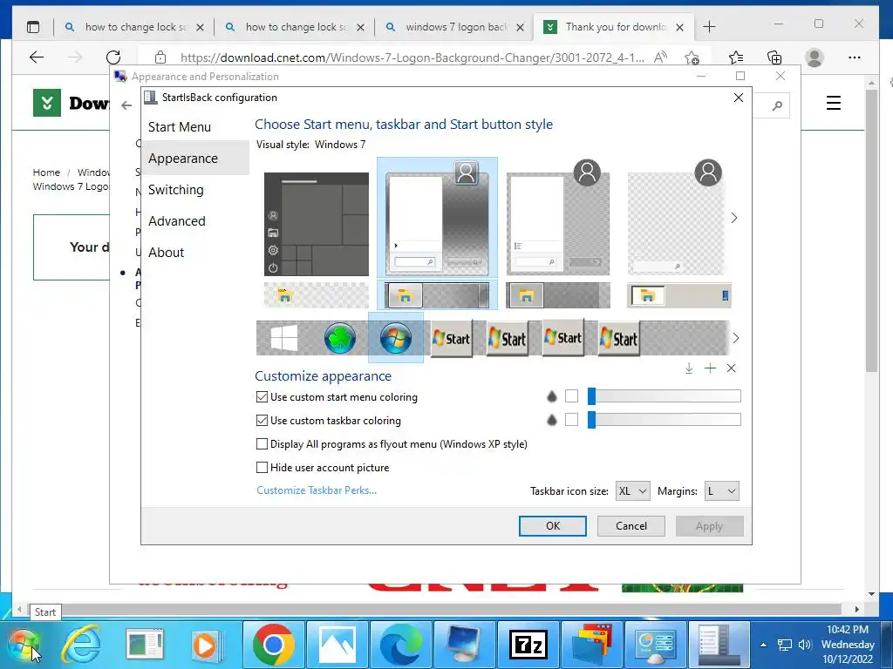The image size is (893, 669).
Task: Select the Windows 7 orb start button
Action: tap(396, 338)
